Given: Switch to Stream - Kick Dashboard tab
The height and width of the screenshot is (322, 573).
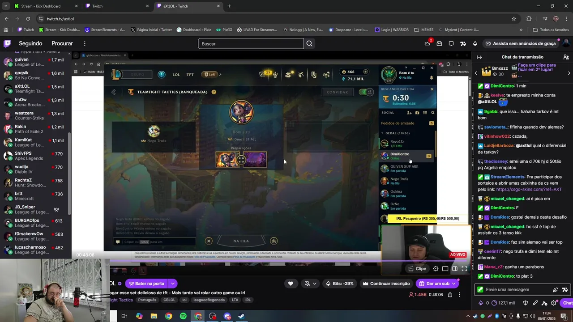Looking at the screenshot, I should (x=45, y=6).
